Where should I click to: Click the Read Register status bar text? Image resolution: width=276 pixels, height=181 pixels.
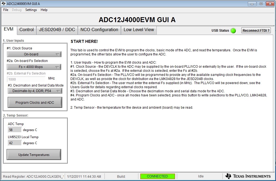coord(33,176)
